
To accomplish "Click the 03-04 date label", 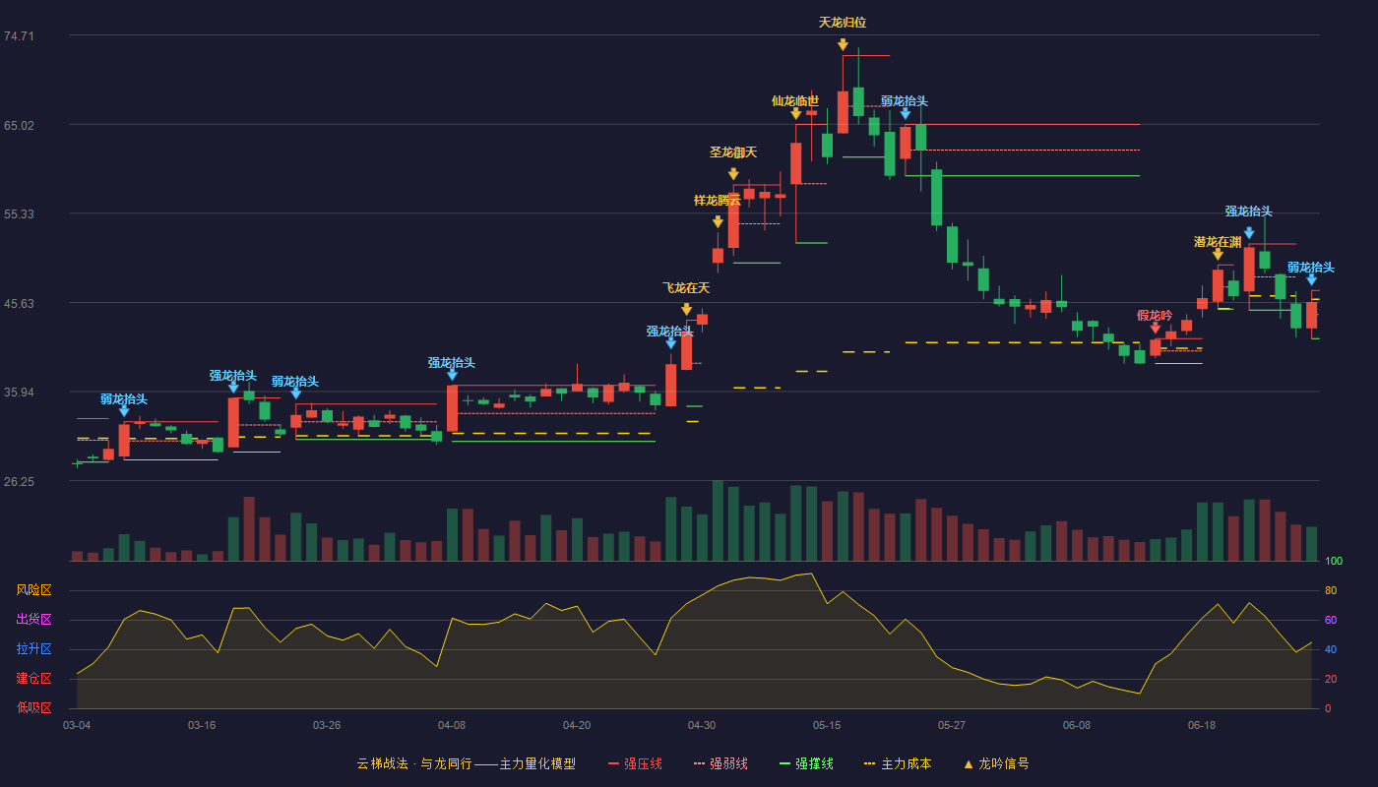I will point(77,725).
